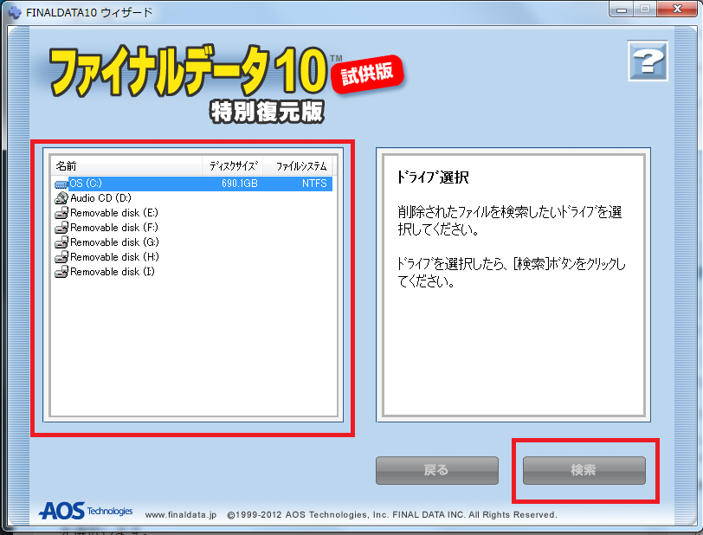The image size is (703, 535).
Task: Close the FINALDATA10 wizard window
Action: coord(677,10)
